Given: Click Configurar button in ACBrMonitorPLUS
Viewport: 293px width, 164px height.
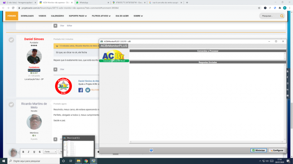Looking at the screenshot, I should pyautogui.click(x=277, y=150).
